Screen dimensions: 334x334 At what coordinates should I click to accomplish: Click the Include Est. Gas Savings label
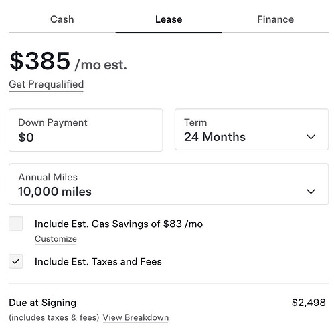118,224
